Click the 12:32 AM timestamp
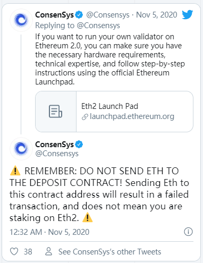This screenshot has width=203, height=263. [x=26, y=232]
